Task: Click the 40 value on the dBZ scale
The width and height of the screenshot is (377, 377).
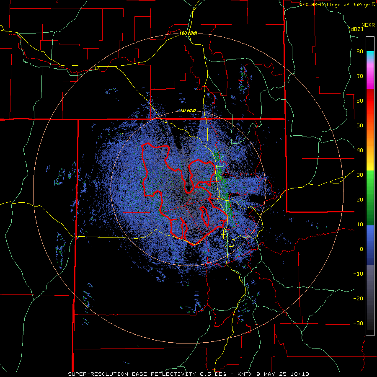Action: point(360,150)
